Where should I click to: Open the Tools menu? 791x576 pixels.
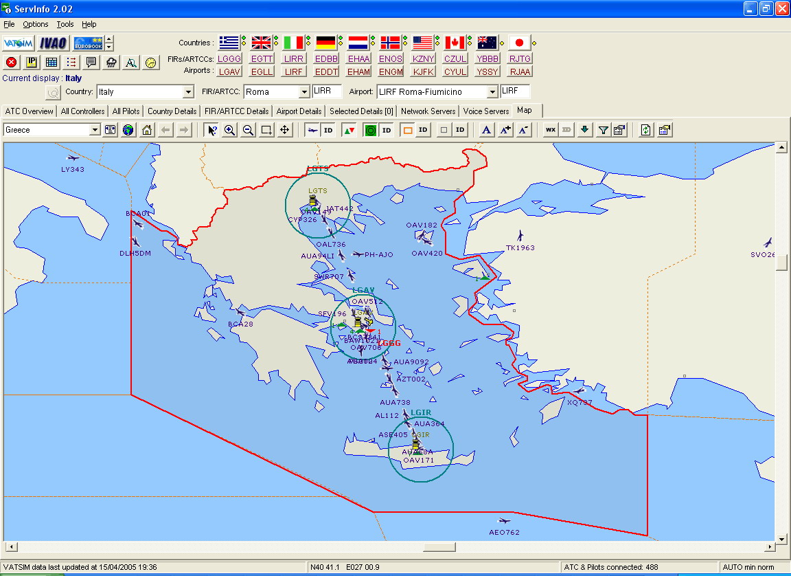point(65,24)
